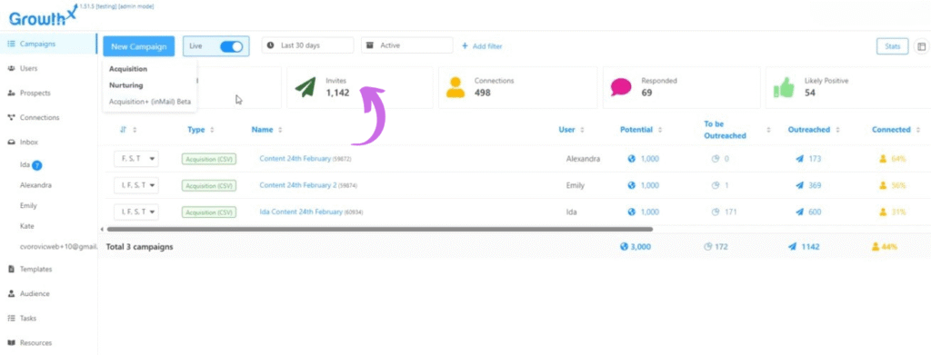Click Acquisition (CSV) tag in Emily's row
931x355 pixels.
(x=209, y=185)
